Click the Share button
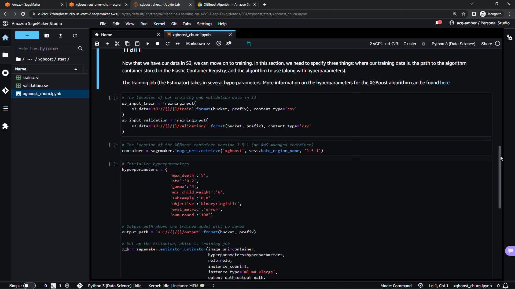Viewport: 515px width, 289px height. [x=486, y=44]
